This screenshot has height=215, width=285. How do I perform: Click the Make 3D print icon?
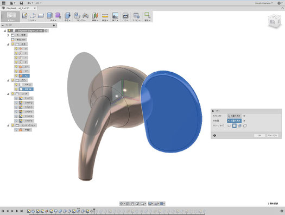pyautogui.click(x=125, y=15)
